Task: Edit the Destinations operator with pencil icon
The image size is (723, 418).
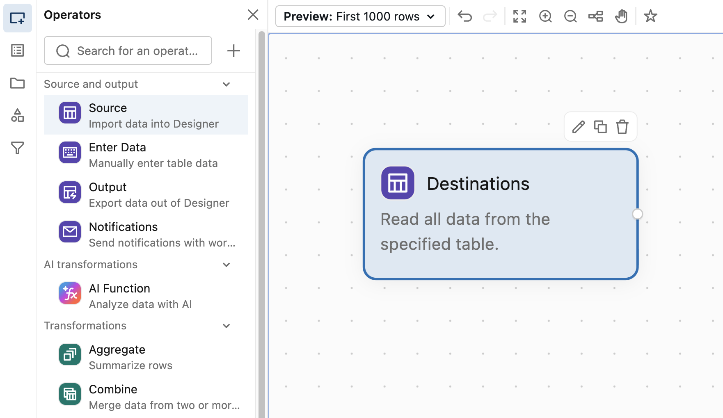Action: pos(579,127)
